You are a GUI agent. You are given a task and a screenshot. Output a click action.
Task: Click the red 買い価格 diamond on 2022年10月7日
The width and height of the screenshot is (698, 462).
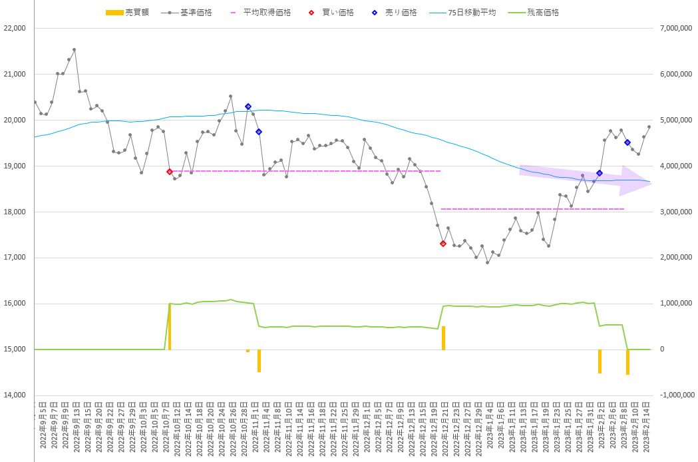coord(169,172)
